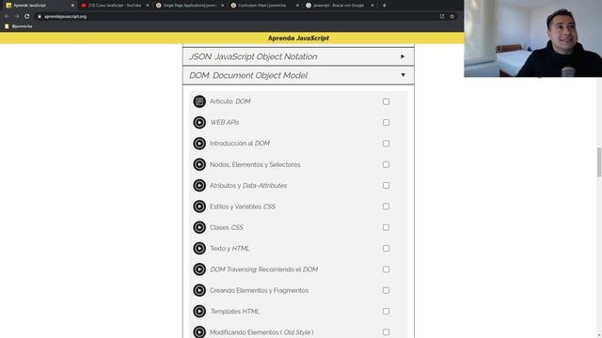Switch to the Curriculum Vitae jonmircha tab
Screen dimensions: 602x338
tap(264, 6)
